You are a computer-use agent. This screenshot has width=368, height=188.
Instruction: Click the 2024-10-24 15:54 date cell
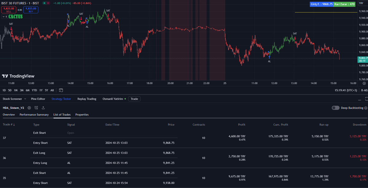click(x=117, y=183)
